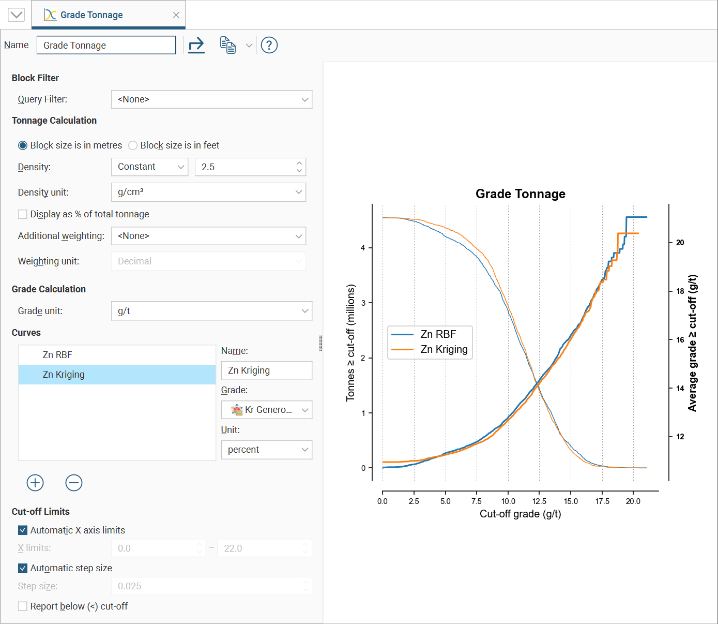Click the export arrow icon
The height and width of the screenshot is (624, 718).
(196, 46)
